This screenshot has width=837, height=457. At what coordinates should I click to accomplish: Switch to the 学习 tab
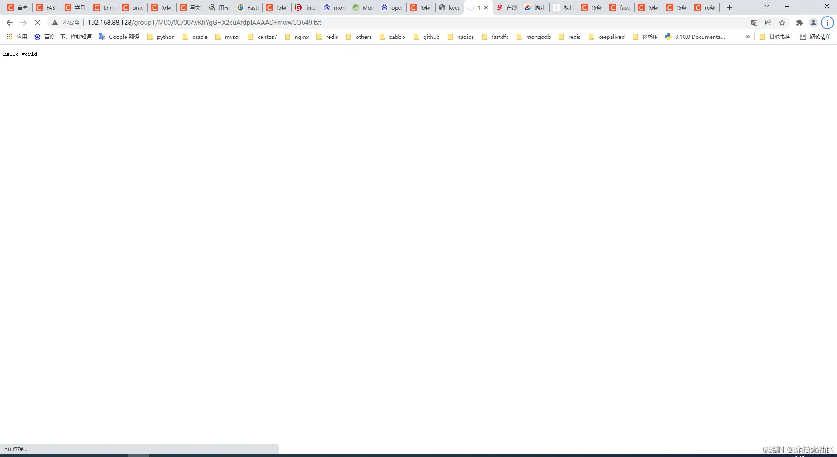coord(75,7)
